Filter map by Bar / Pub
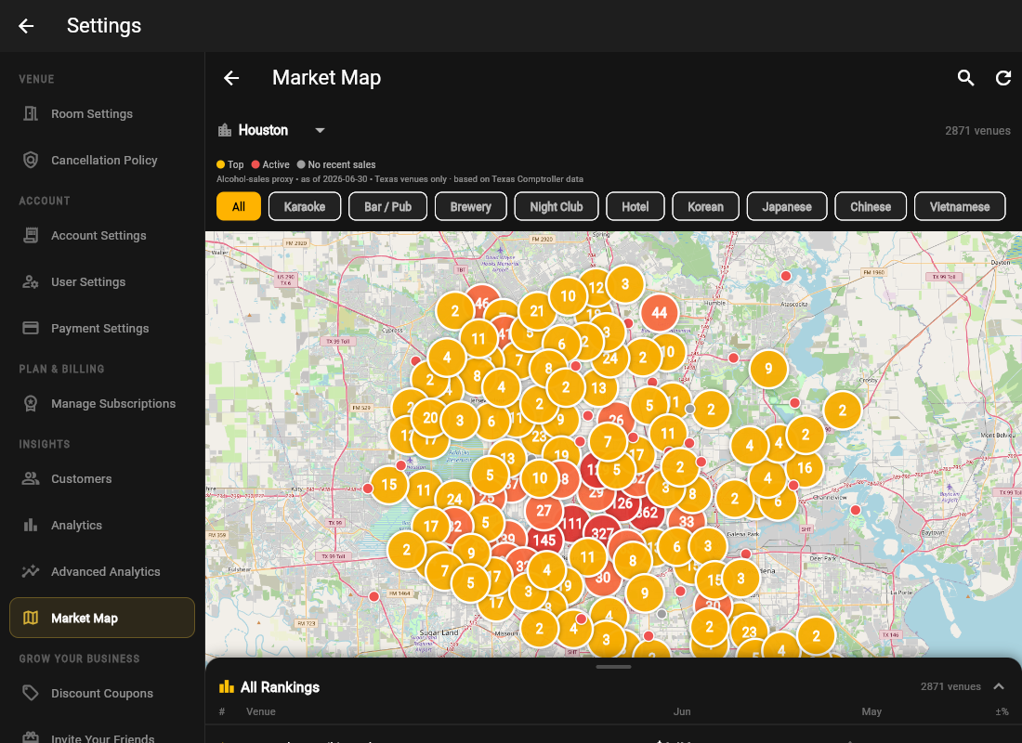Viewport: 1022px width, 743px height. tap(387, 206)
